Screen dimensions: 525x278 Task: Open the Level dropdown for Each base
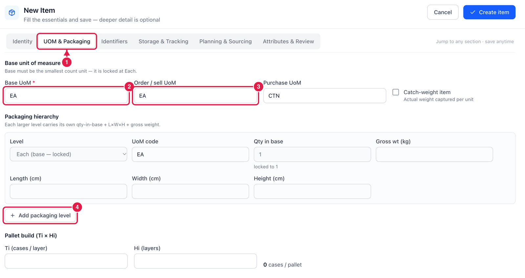click(x=68, y=154)
